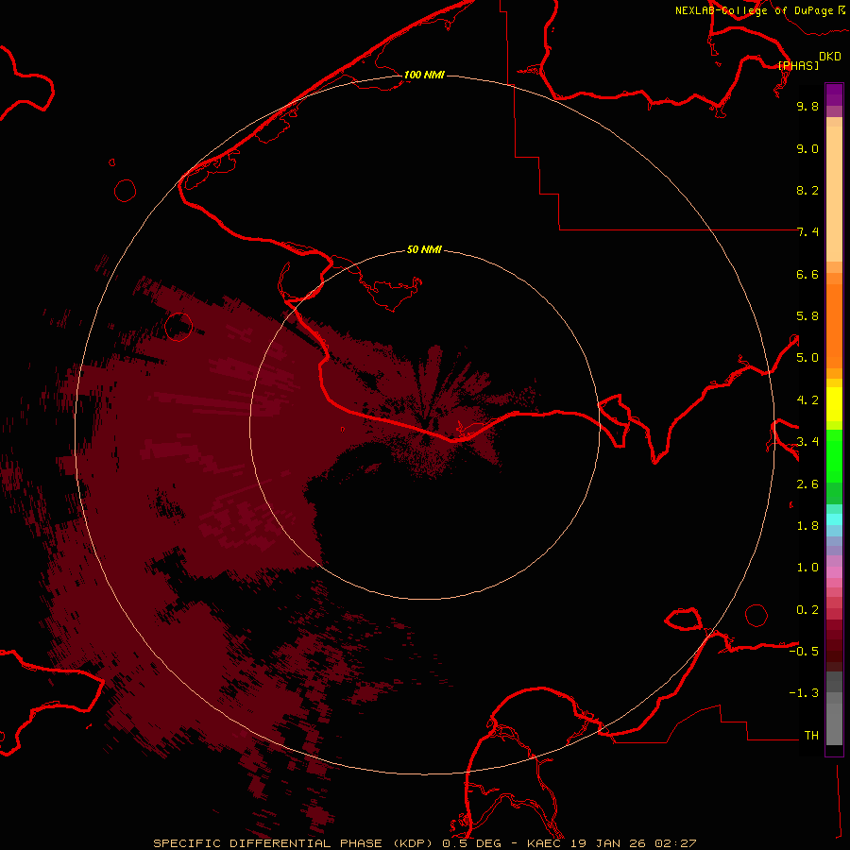Select the 5.8 value on the color scale
Screen dimensions: 850x850
pos(807,316)
